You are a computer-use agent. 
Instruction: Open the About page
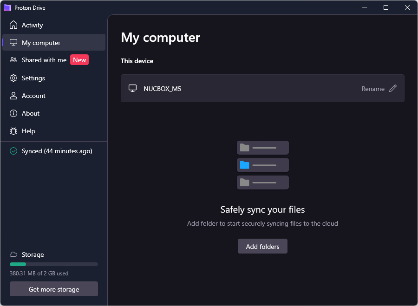(x=53, y=113)
